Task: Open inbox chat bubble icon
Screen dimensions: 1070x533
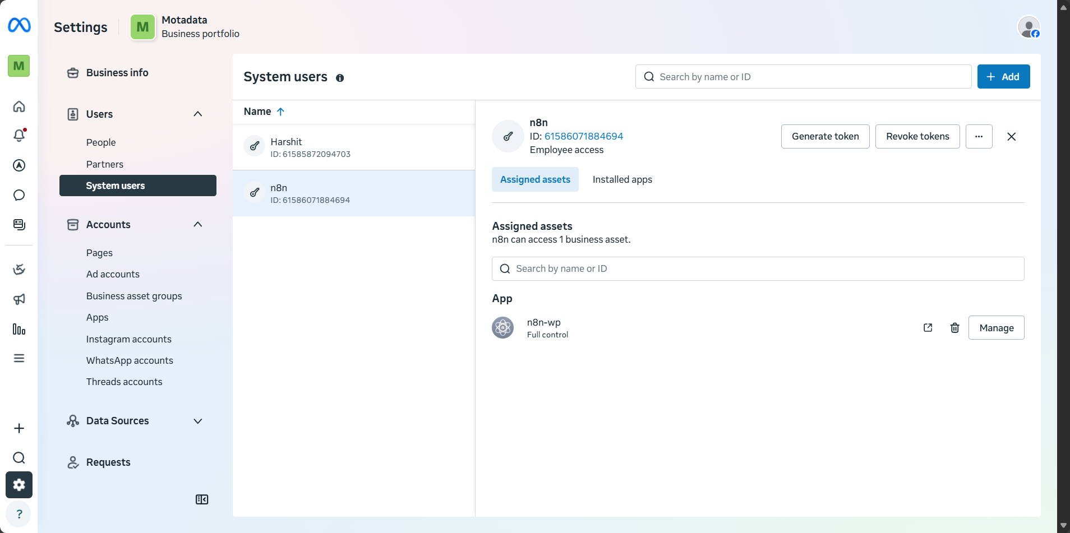Action: [x=19, y=195]
